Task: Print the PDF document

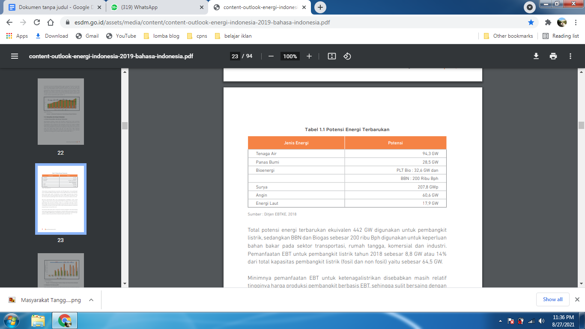Action: click(x=553, y=56)
